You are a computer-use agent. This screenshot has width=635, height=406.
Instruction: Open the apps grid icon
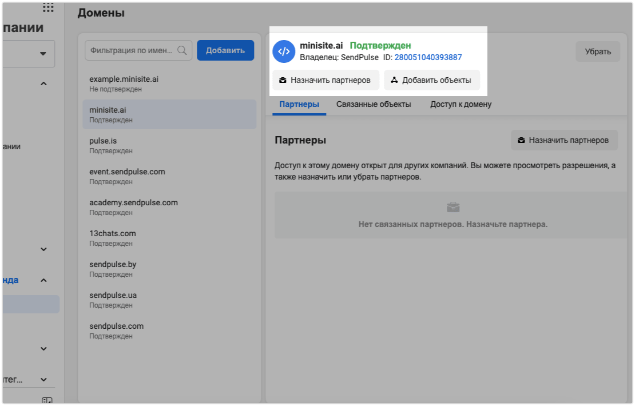(x=48, y=7)
